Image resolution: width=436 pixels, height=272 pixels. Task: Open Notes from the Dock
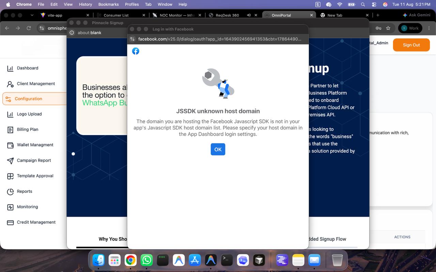[298, 260]
